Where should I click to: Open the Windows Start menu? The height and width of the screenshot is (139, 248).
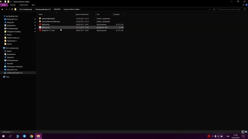3,136
